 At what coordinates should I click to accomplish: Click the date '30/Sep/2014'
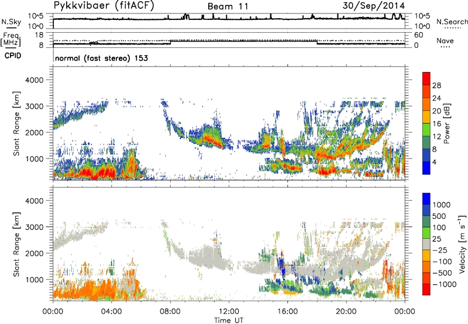coord(374,5)
